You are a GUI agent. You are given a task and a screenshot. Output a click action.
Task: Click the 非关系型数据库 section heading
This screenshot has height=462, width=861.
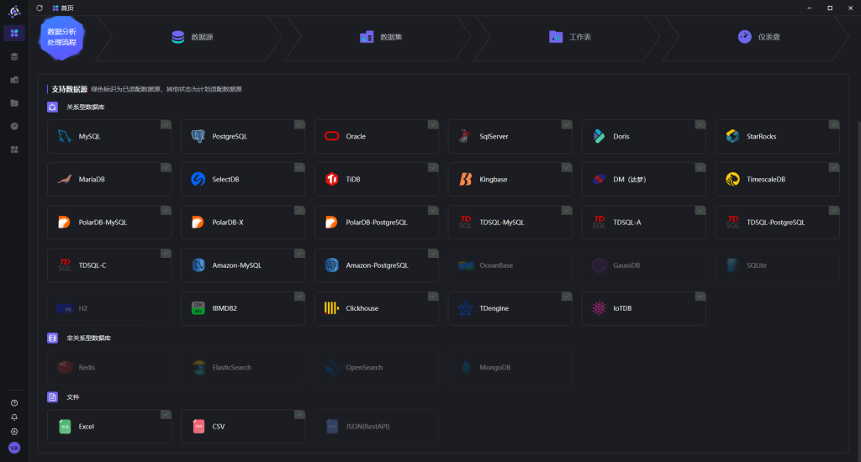88,338
